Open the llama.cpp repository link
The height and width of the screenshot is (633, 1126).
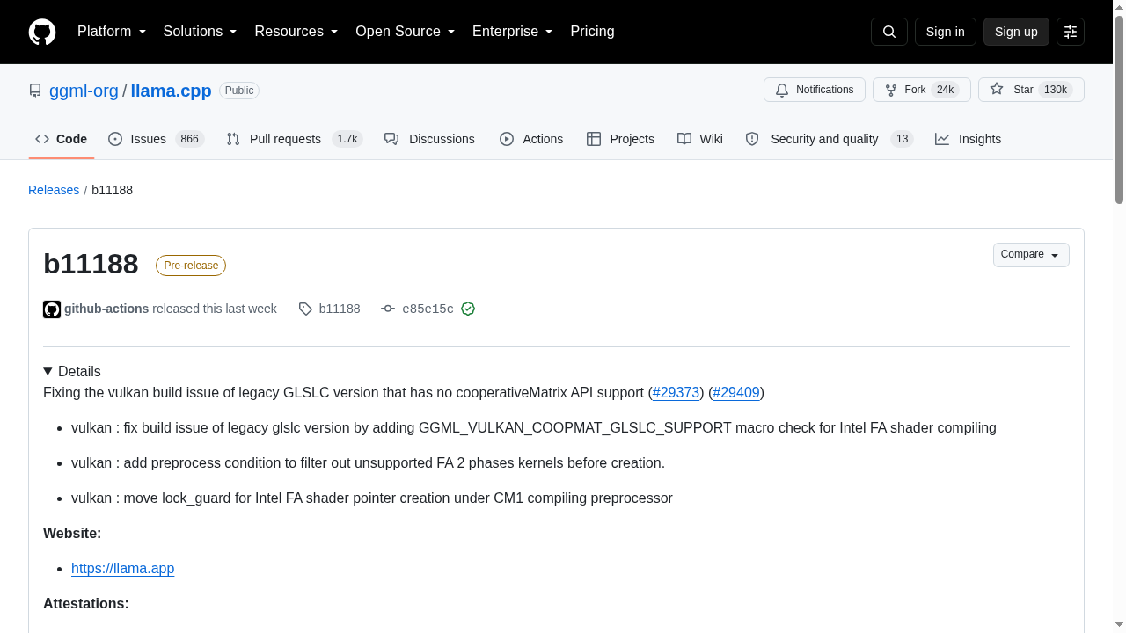tap(171, 91)
